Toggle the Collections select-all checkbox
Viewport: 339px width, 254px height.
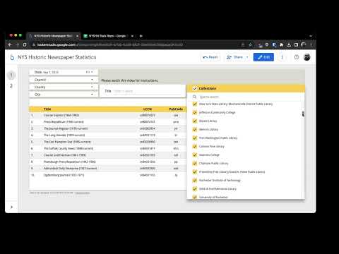pyautogui.click(x=195, y=88)
